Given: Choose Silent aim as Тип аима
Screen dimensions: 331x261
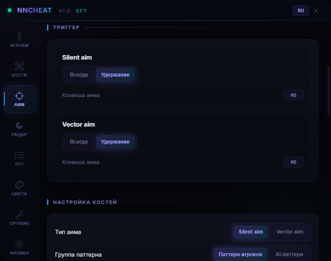Looking at the screenshot, I should (x=251, y=232).
